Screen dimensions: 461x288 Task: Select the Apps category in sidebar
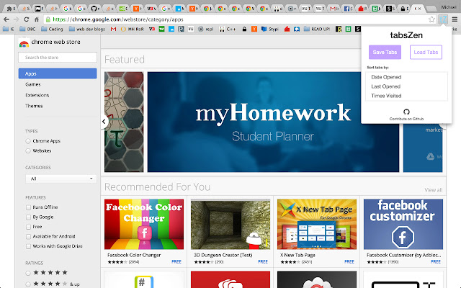pyautogui.click(x=58, y=73)
